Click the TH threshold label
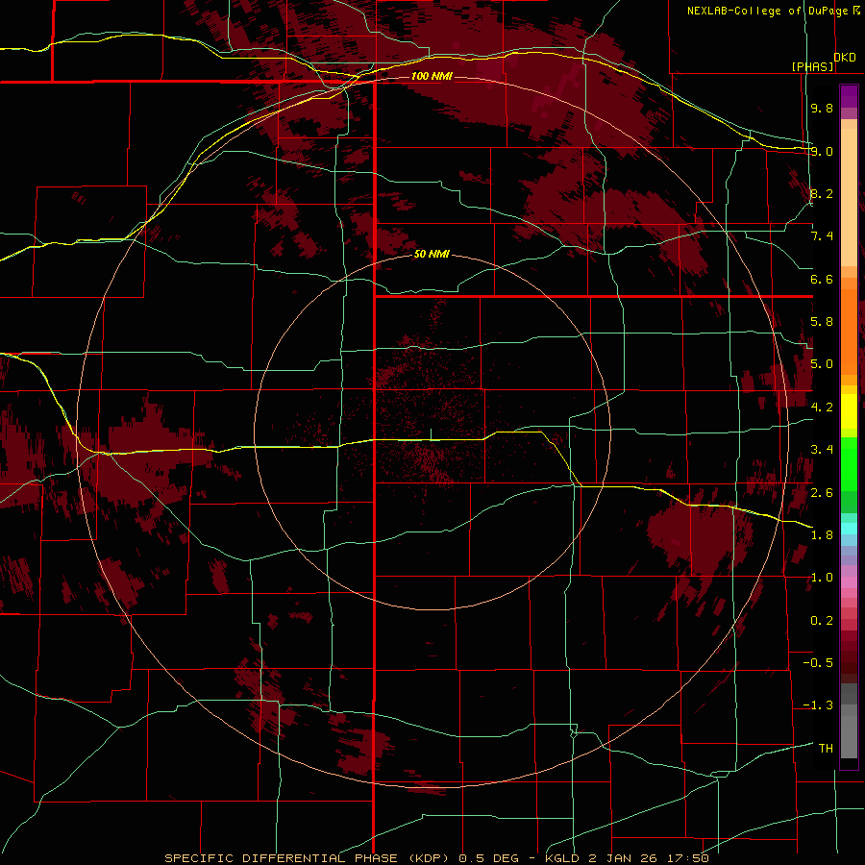 [x=826, y=749]
